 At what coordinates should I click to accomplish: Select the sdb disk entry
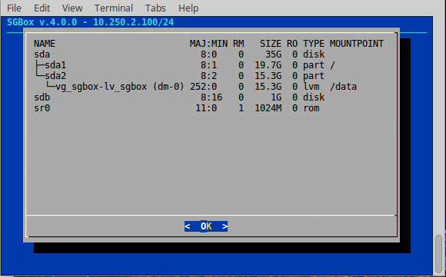(42, 97)
